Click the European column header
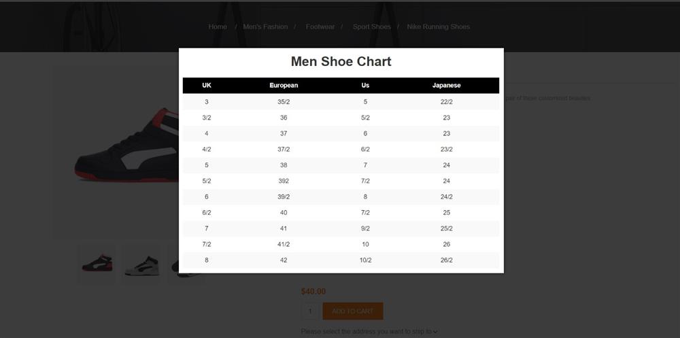Screen dimensions: 680x338 [284, 86]
